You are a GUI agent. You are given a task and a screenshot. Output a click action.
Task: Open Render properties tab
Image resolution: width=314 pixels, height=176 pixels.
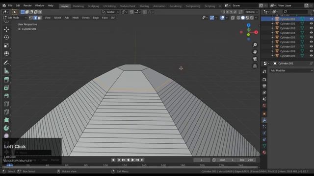click(264, 80)
